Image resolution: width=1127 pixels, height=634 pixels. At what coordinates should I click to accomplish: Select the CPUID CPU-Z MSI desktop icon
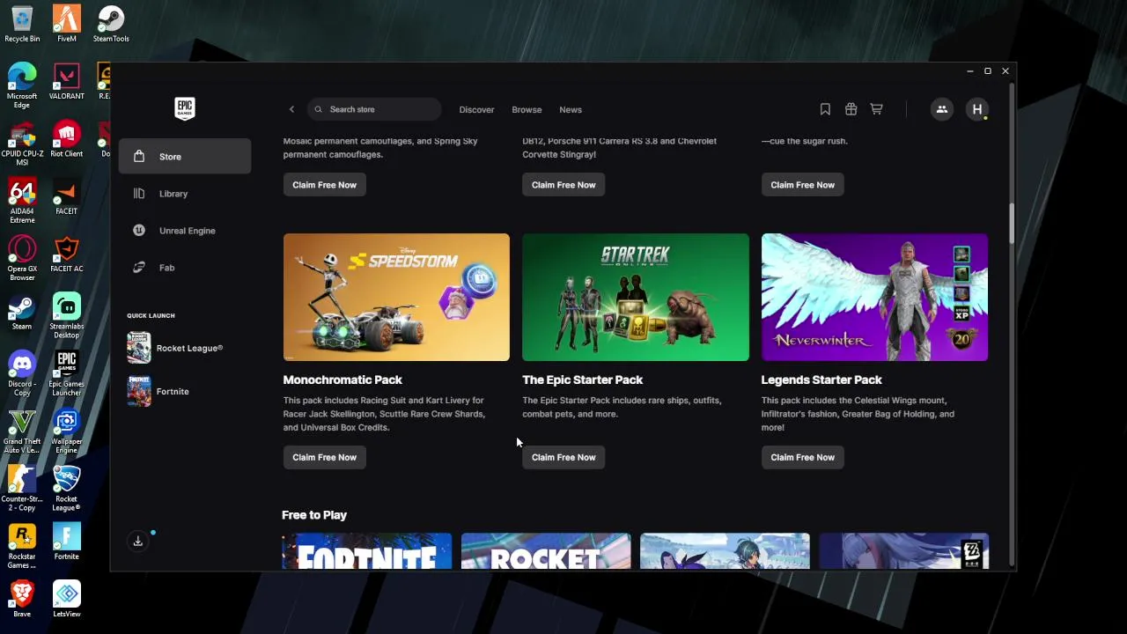pyautogui.click(x=22, y=144)
